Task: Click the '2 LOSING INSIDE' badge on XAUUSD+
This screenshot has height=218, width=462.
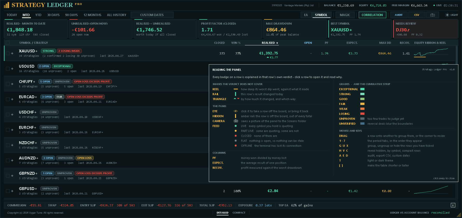Action: click(69, 51)
